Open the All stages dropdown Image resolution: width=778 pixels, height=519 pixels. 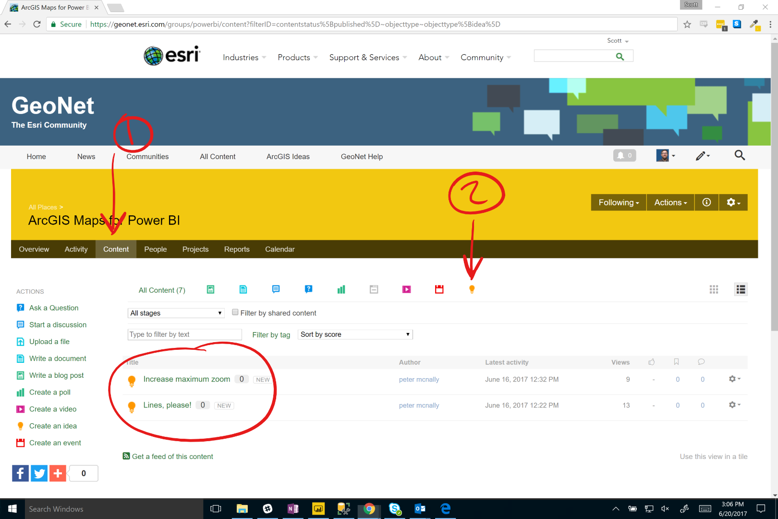click(176, 313)
